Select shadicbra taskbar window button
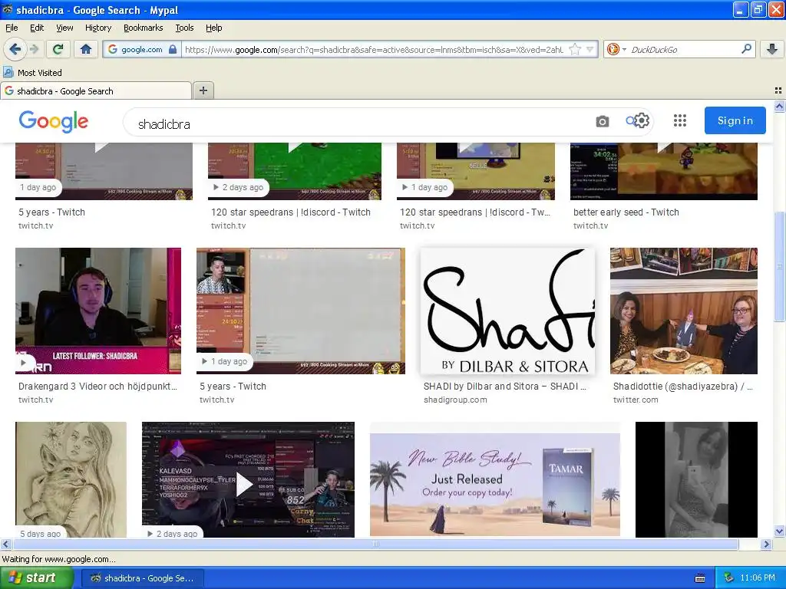The height and width of the screenshot is (589, 786). click(x=143, y=578)
